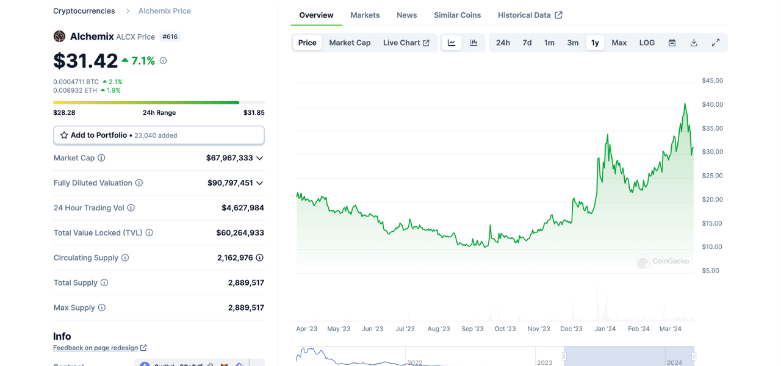Switch to the candlestick chart icon
781x366 pixels.
(473, 43)
